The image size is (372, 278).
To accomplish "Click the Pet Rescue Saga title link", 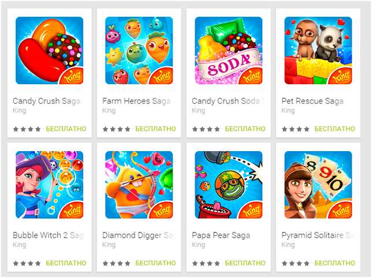I will coord(313,101).
